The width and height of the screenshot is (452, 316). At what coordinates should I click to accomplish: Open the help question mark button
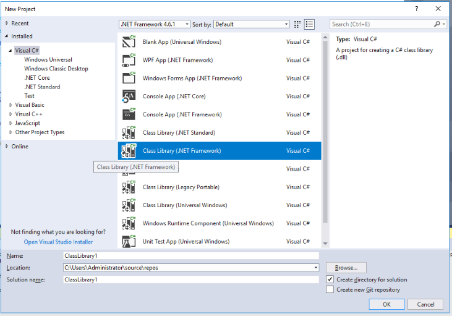pyautogui.click(x=417, y=9)
